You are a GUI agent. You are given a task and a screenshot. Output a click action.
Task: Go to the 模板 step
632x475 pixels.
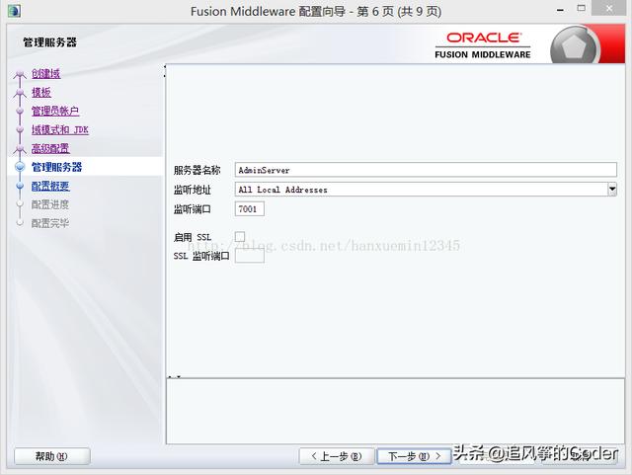(x=41, y=93)
